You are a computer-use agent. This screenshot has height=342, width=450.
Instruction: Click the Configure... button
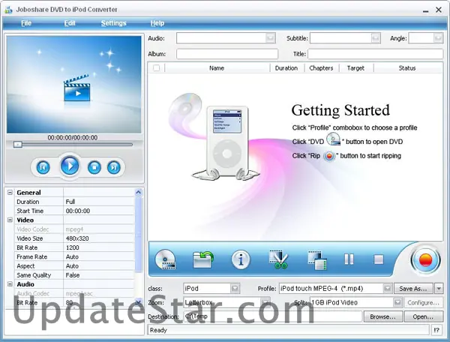pos(423,302)
